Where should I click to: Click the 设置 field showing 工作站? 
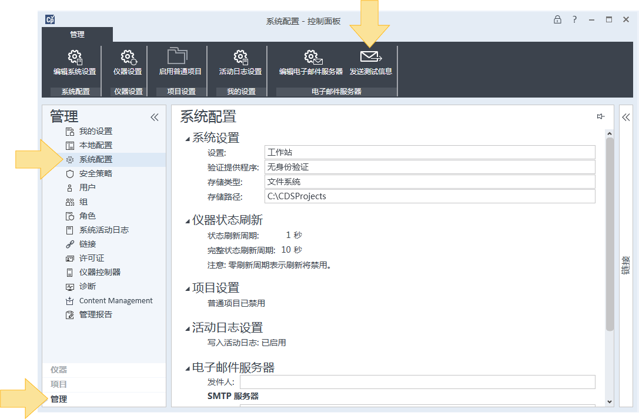[x=430, y=152]
